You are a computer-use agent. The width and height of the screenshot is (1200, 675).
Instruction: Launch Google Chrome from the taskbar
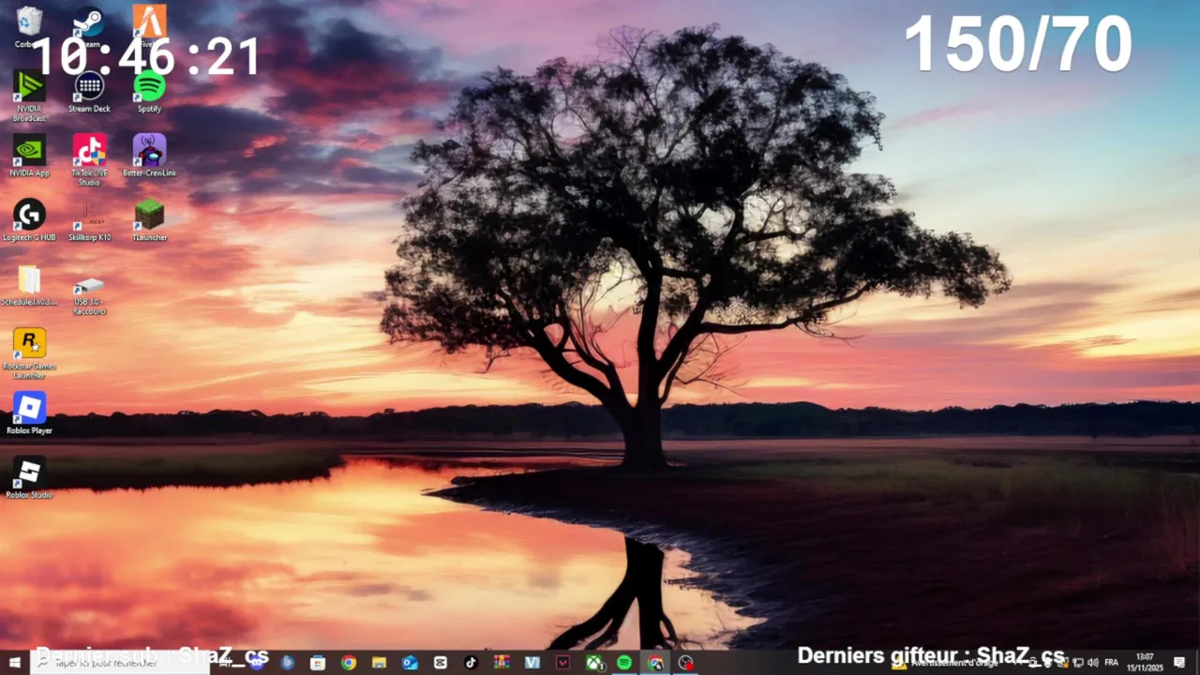(349, 663)
